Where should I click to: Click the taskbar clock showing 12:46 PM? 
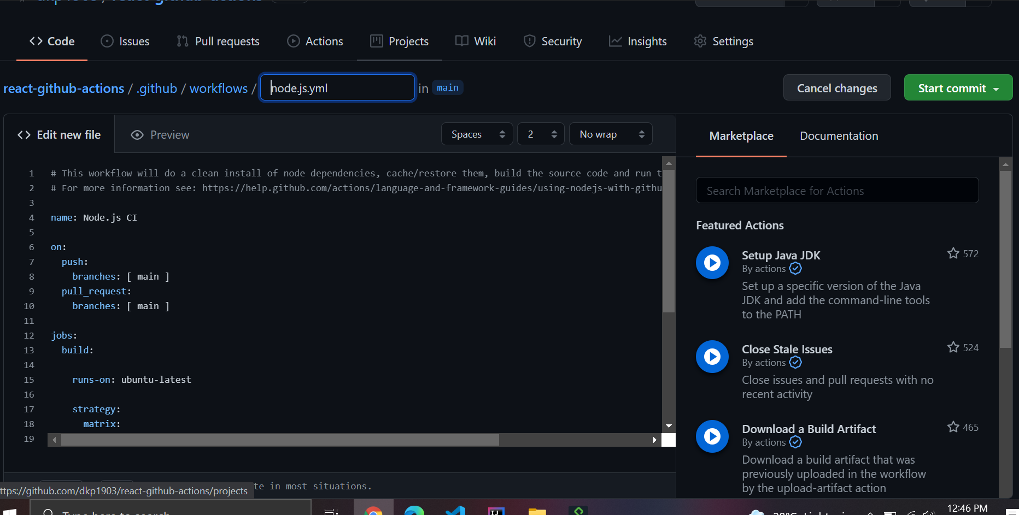967,508
